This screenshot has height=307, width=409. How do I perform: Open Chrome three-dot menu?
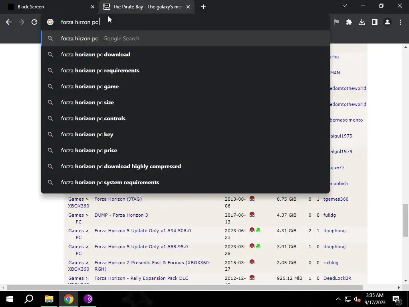tap(400, 22)
